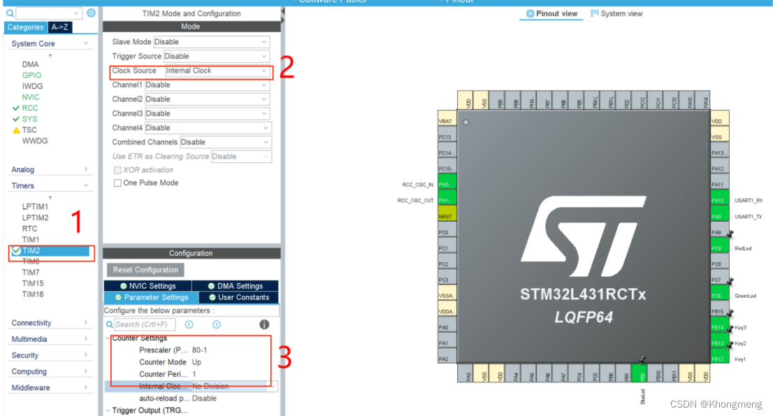Collapse the Counter Settings group
Image resolution: width=773 pixels, height=416 pixels.
point(108,338)
